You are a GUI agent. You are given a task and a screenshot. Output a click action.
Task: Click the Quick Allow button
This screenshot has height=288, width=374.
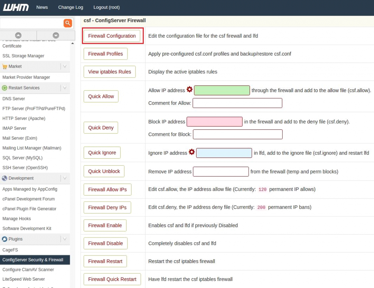(x=101, y=96)
